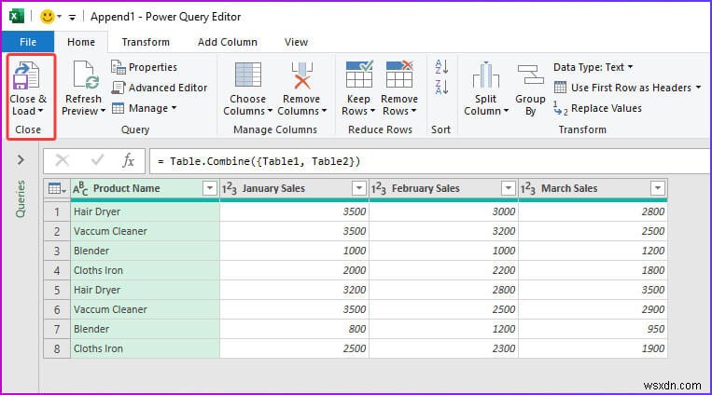This screenshot has width=712, height=395.
Task: Switch to the Transform tab
Action: pyautogui.click(x=146, y=42)
